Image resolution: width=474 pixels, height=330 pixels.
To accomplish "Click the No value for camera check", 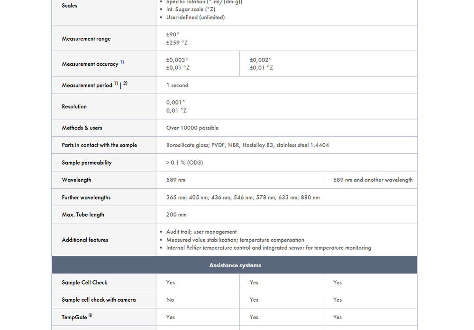I will (x=170, y=300).
